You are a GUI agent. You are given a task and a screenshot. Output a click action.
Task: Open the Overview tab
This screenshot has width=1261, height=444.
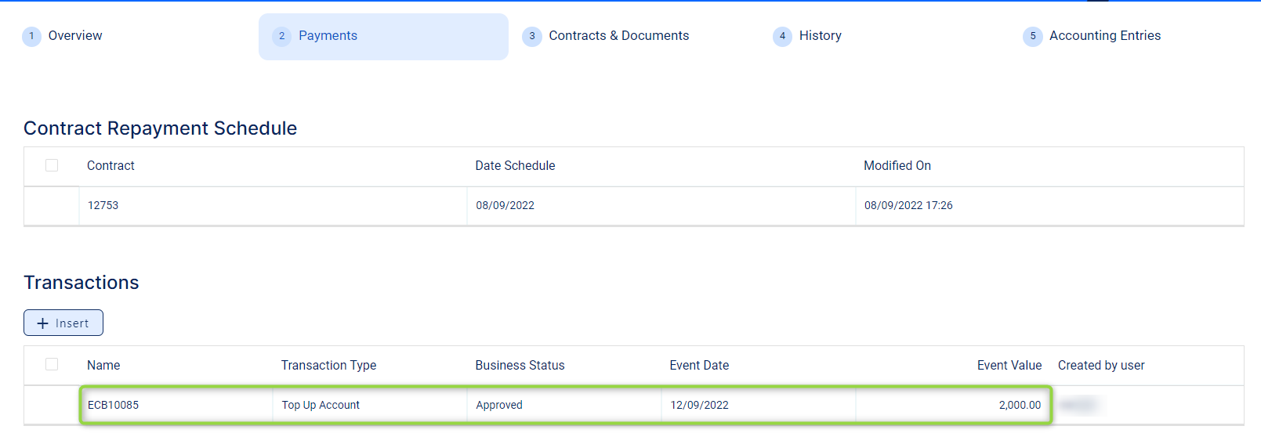click(75, 36)
